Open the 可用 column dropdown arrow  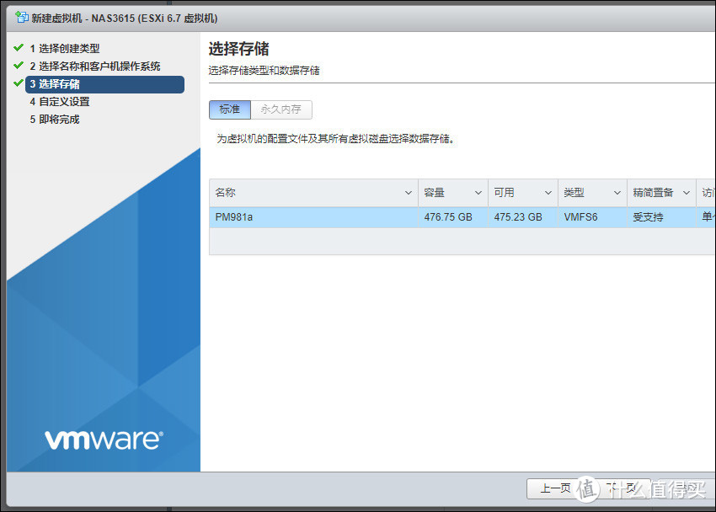[x=548, y=193]
